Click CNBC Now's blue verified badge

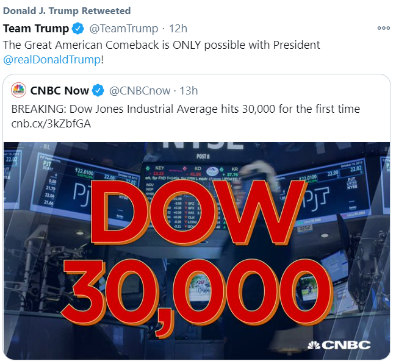pos(98,91)
